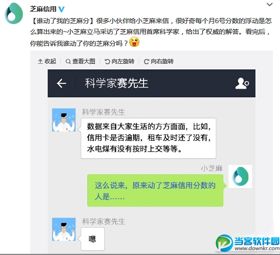Click the 小芝麻 green drop avatar

(x=240, y=176)
